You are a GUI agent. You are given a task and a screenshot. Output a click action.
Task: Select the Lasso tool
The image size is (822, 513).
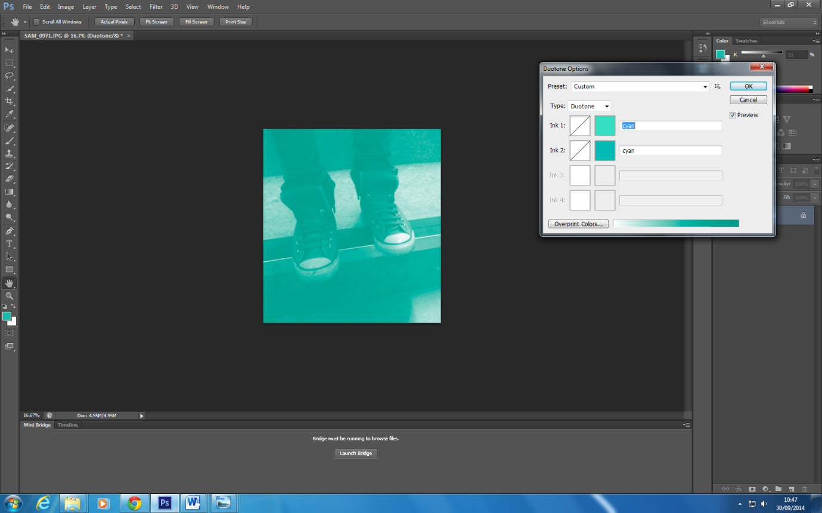pyautogui.click(x=10, y=76)
